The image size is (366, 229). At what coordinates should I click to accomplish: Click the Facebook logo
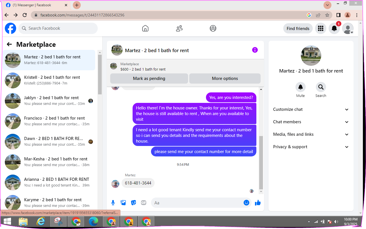click(x=10, y=28)
